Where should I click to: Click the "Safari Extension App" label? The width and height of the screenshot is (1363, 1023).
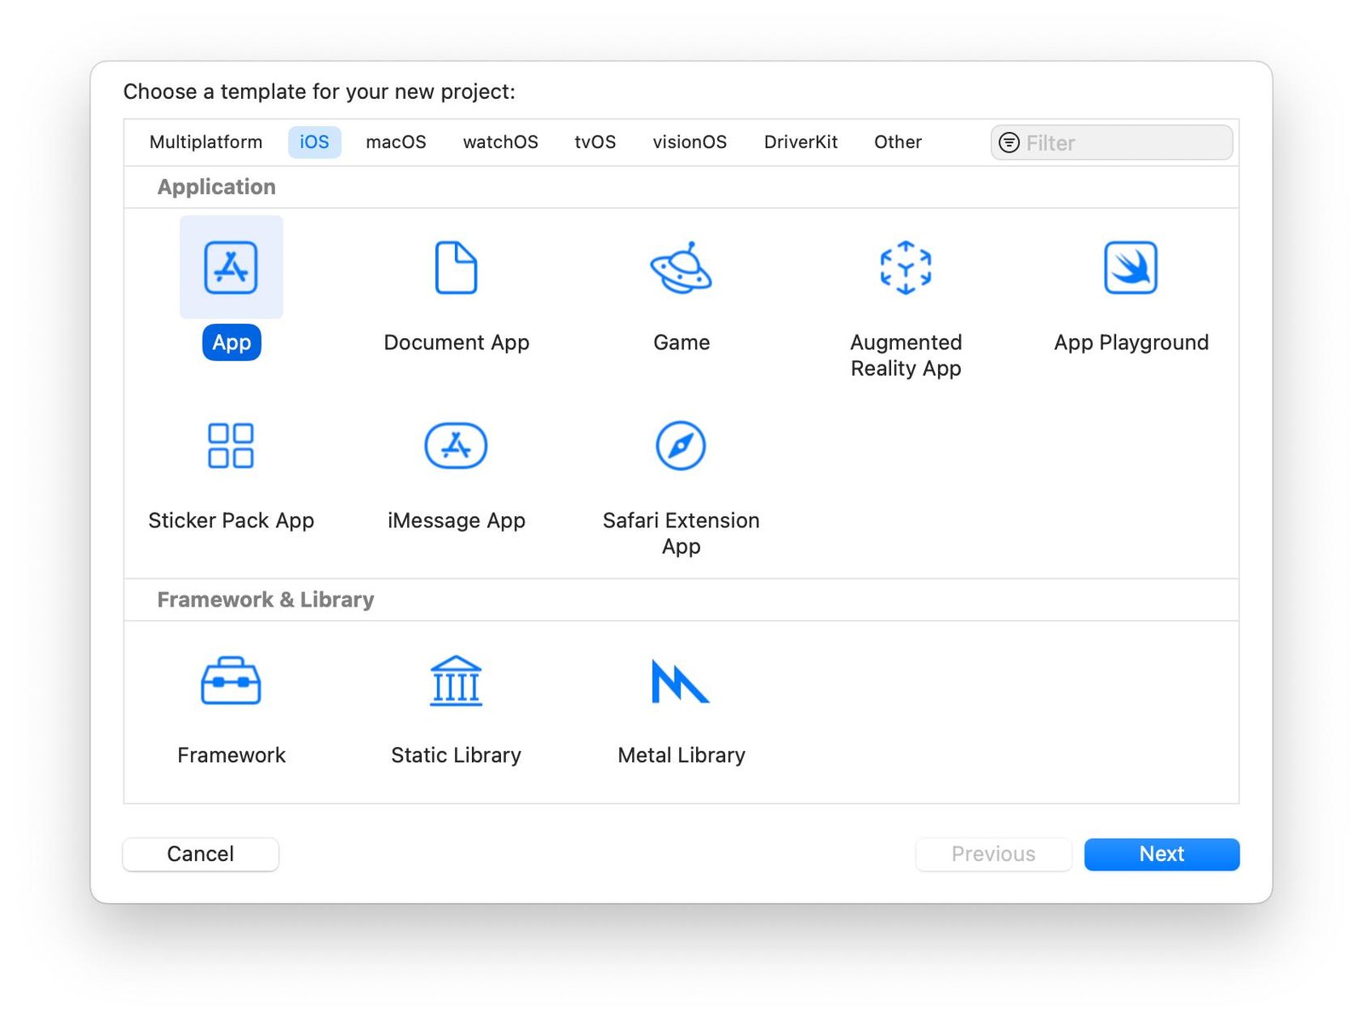(x=681, y=533)
